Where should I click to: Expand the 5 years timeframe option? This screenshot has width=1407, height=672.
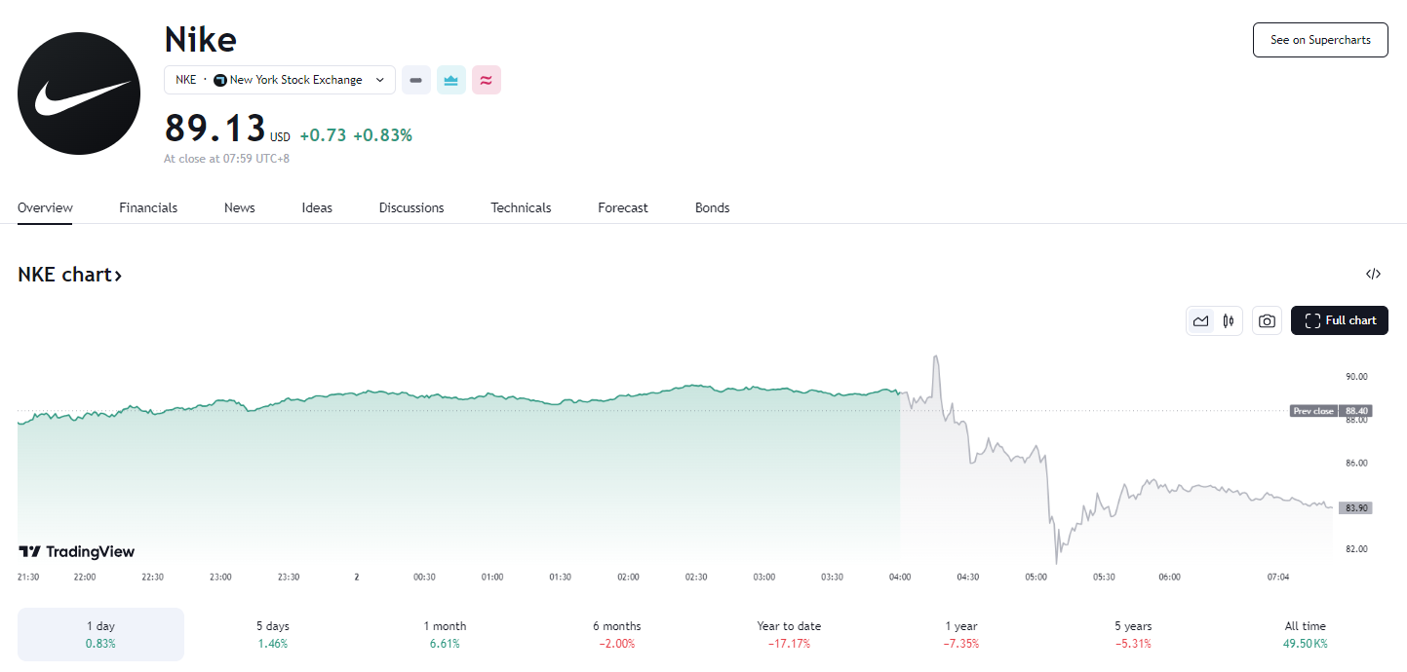pos(1132,634)
